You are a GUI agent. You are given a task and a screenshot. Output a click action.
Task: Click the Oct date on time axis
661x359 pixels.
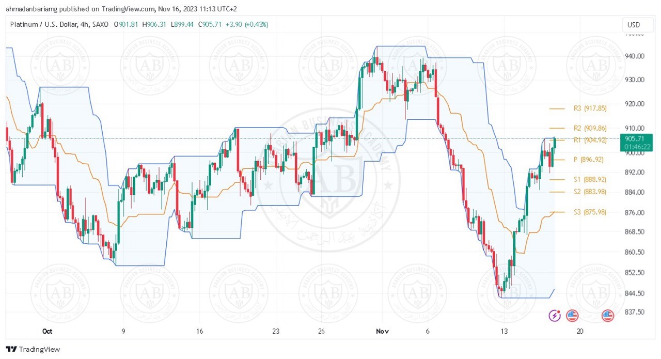(48, 331)
